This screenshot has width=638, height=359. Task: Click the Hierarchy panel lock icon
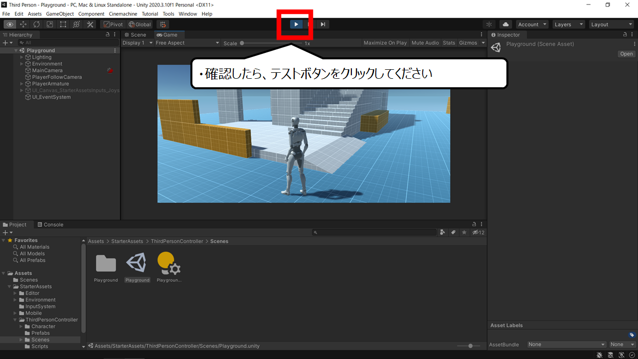pyautogui.click(x=108, y=35)
